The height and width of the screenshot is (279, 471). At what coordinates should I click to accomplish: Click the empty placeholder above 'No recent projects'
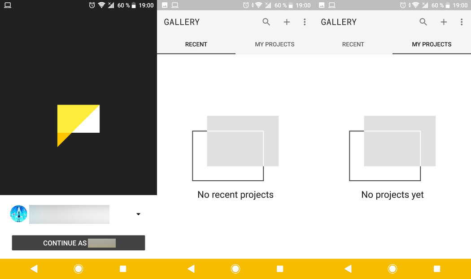pos(235,148)
